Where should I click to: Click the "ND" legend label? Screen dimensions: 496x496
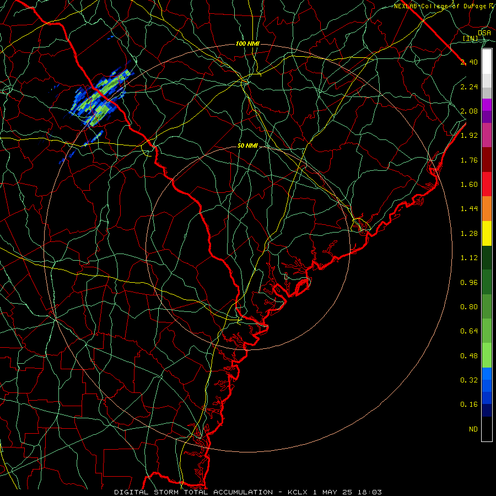473,429
